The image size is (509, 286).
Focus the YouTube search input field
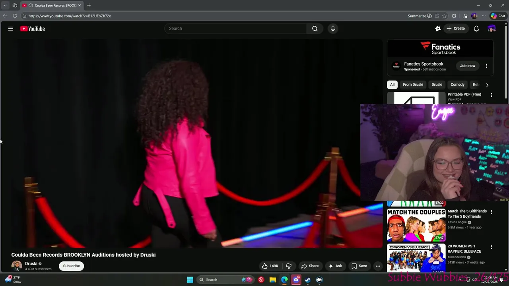pyautogui.click(x=235, y=29)
